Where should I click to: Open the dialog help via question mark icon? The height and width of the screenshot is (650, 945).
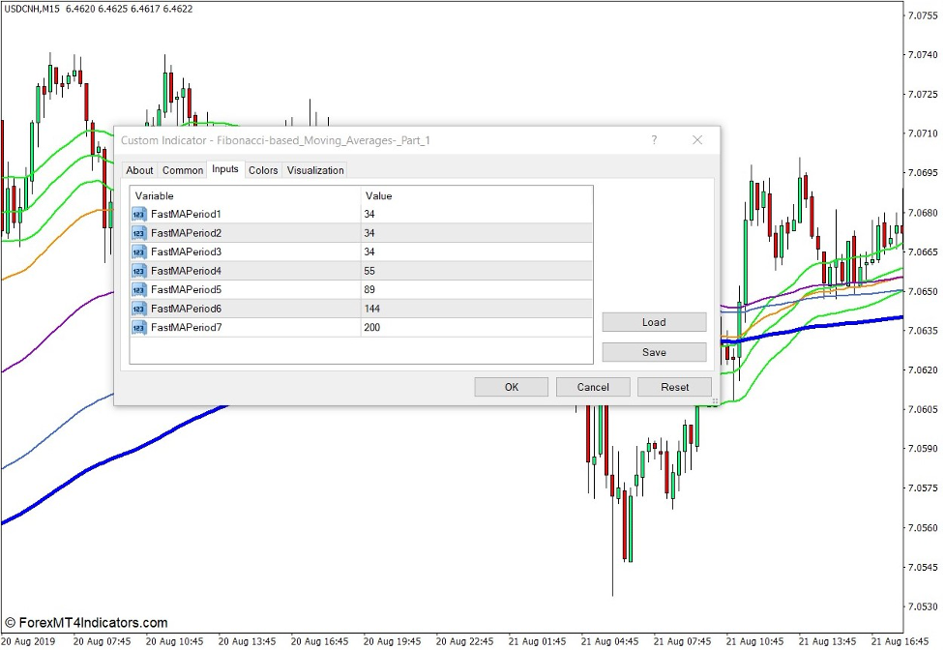[654, 140]
